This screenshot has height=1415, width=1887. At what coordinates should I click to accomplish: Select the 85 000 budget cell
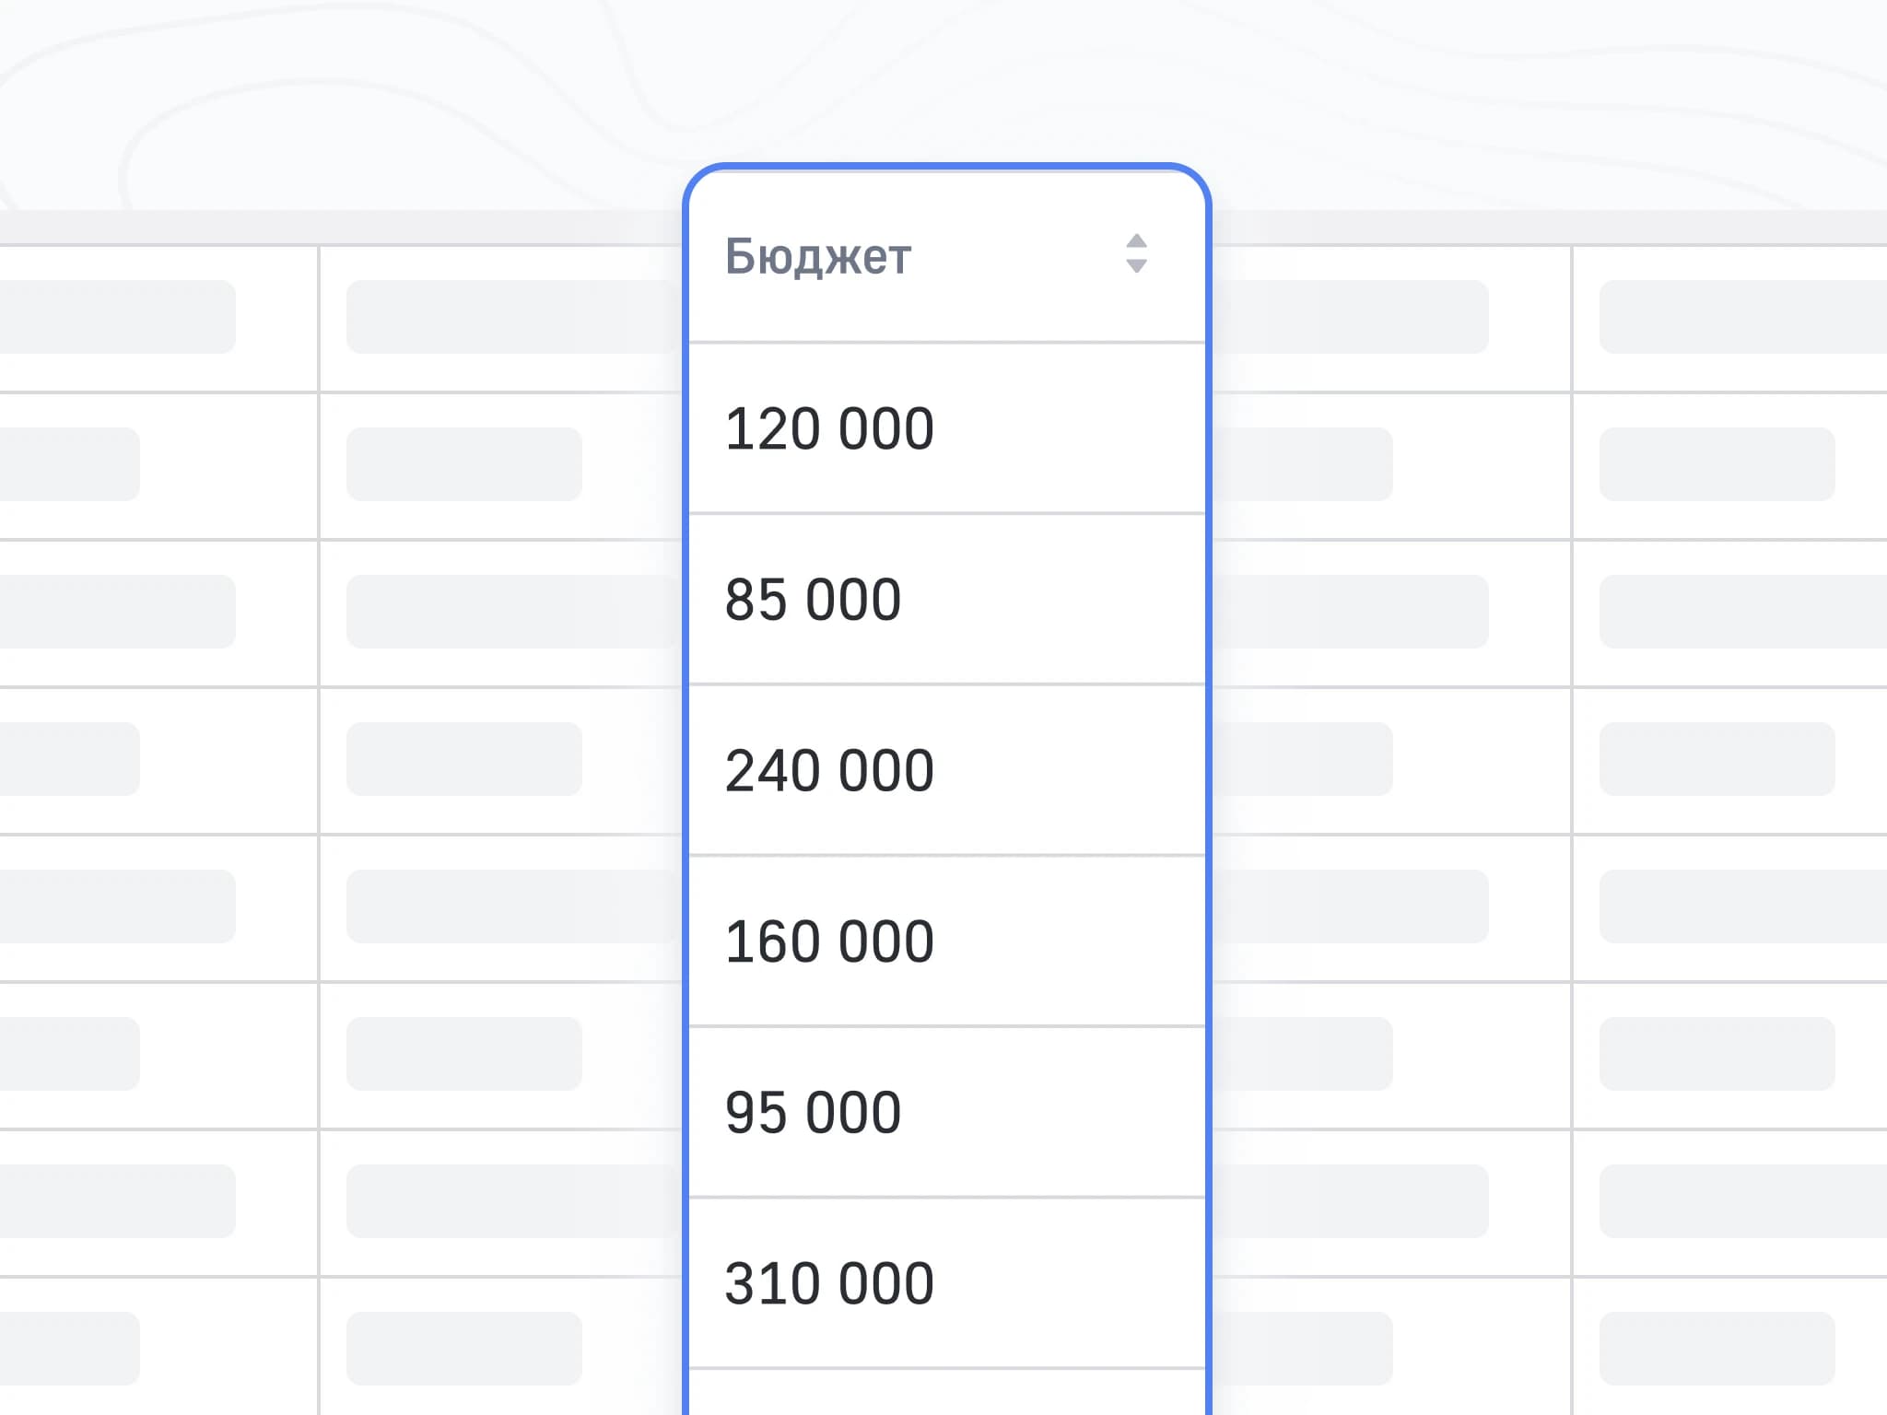pos(947,599)
